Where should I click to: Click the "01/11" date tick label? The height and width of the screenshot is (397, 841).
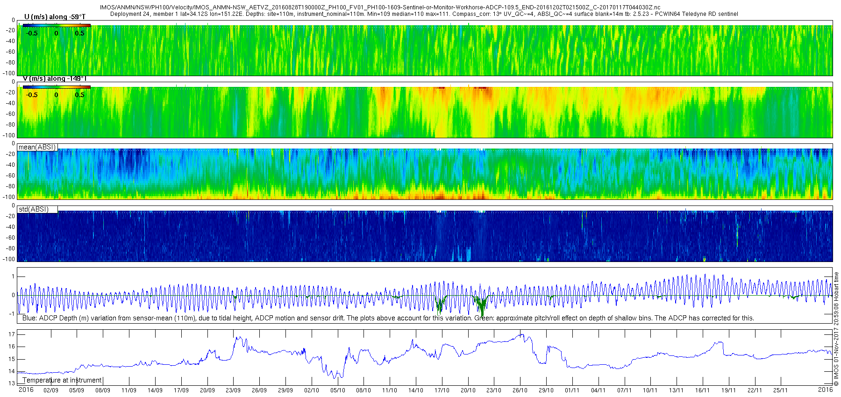pos(572,390)
